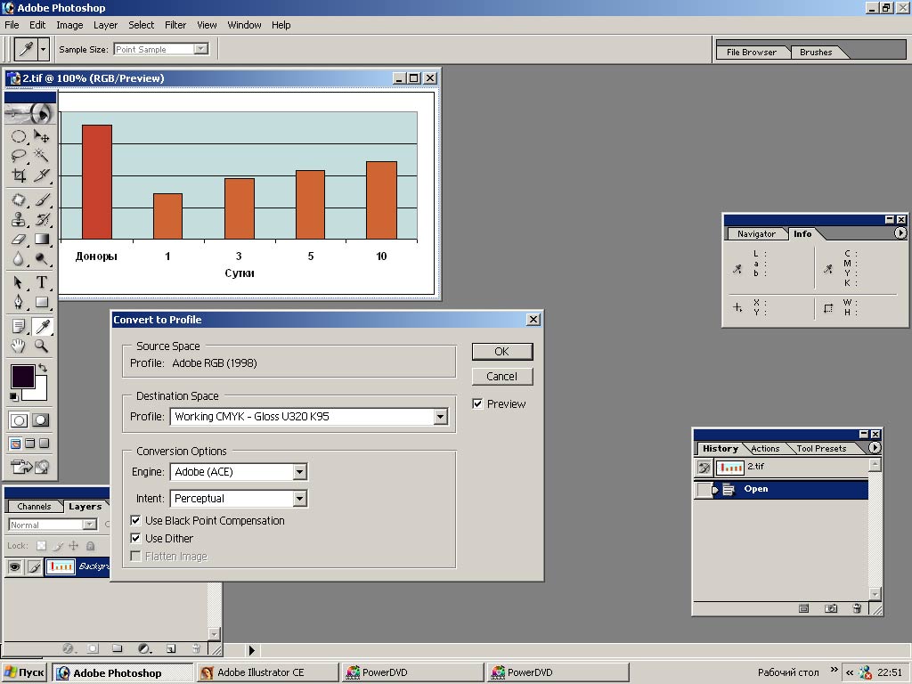This screenshot has width=912, height=684.
Task: Toggle Preview checkbox in Convert to Profile
Action: tap(477, 403)
